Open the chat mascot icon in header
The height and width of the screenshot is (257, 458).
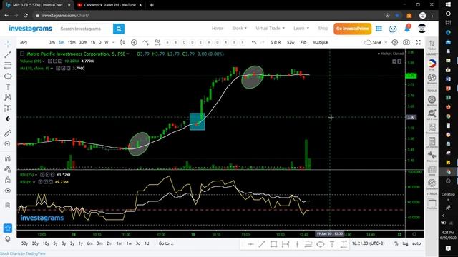393,29
